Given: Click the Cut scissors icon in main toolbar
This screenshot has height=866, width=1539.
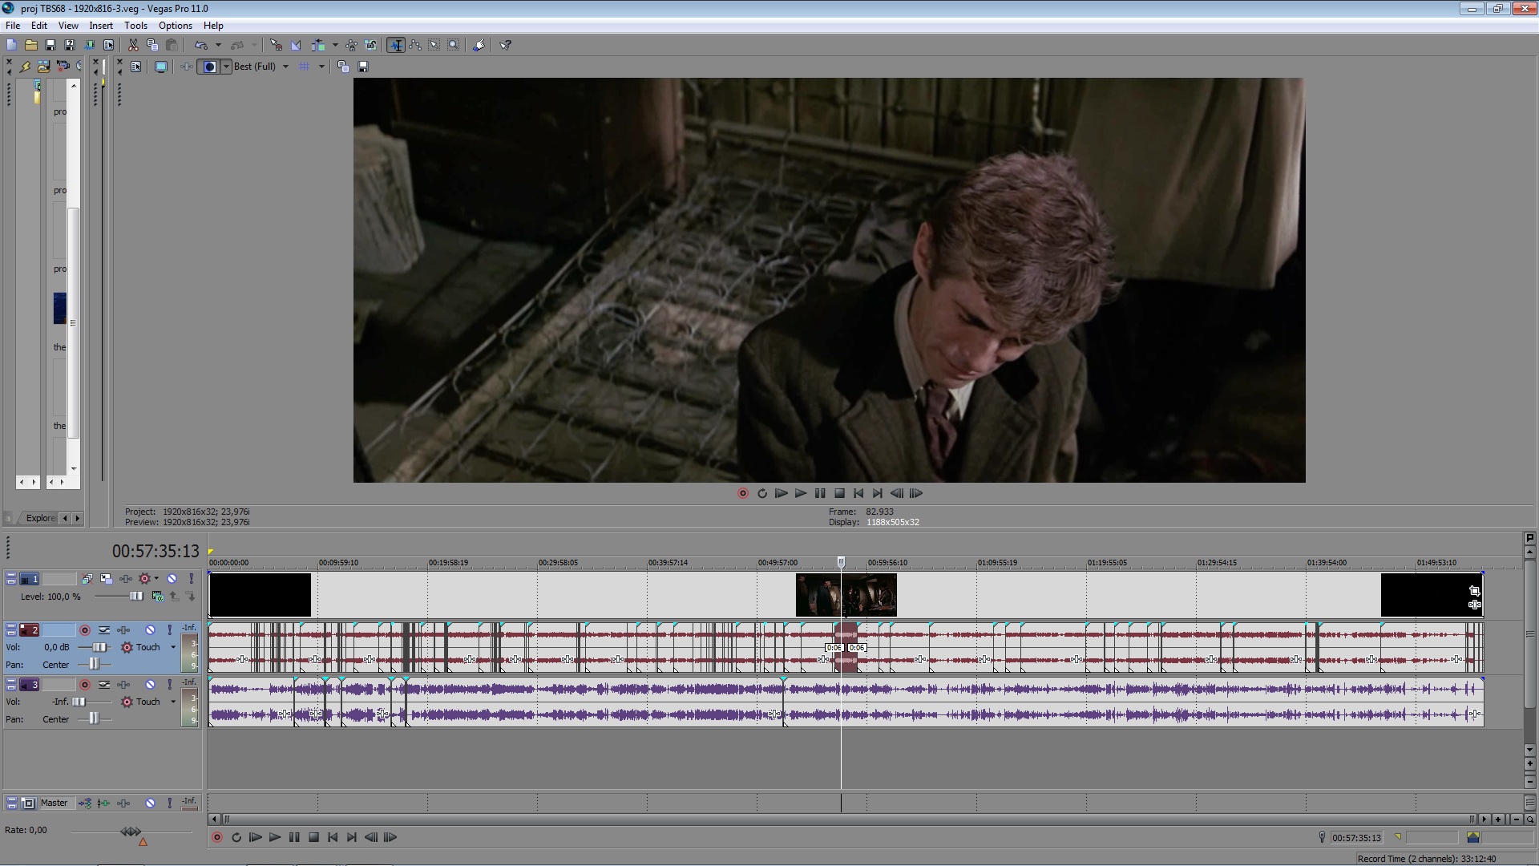Looking at the screenshot, I should point(133,45).
